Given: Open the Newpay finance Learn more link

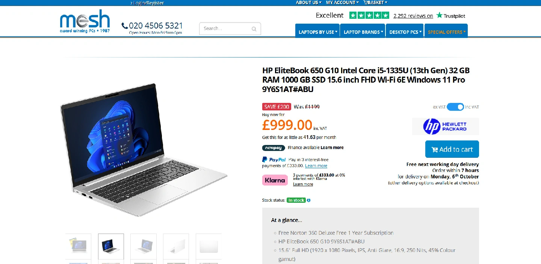Looking at the screenshot, I should pos(332,148).
